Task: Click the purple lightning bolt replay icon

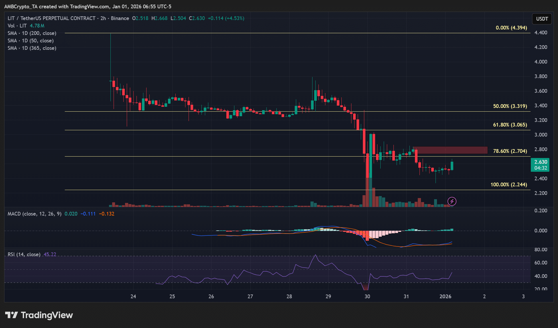Action: pyautogui.click(x=452, y=201)
